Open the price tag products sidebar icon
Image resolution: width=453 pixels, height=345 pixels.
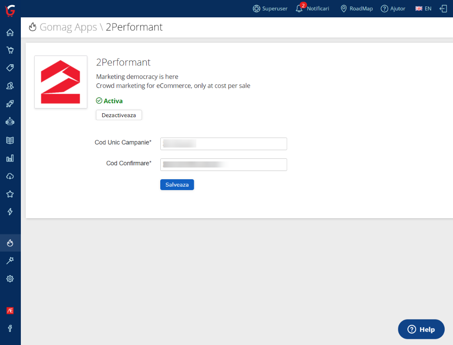pos(10,68)
